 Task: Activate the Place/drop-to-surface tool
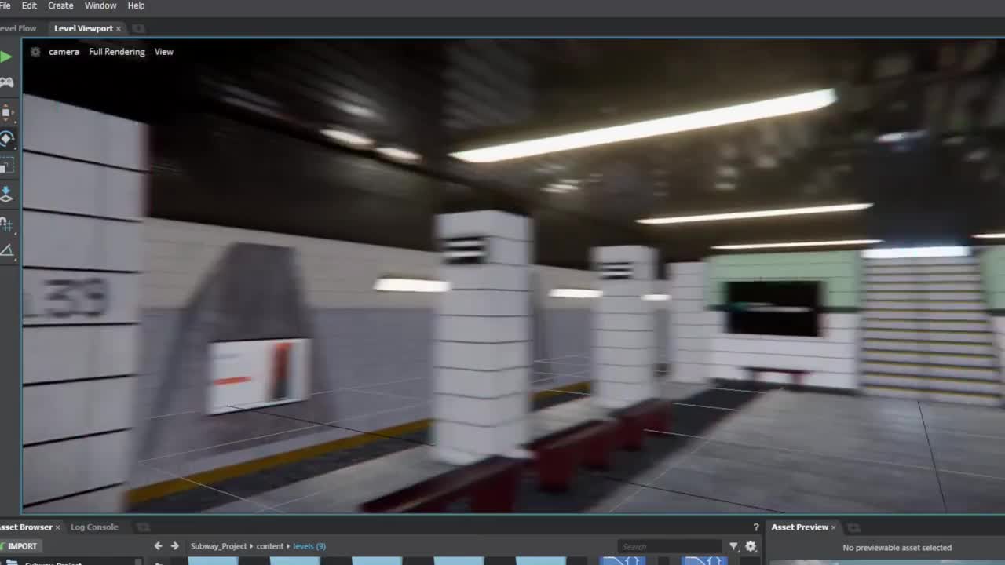pyautogui.click(x=6, y=195)
